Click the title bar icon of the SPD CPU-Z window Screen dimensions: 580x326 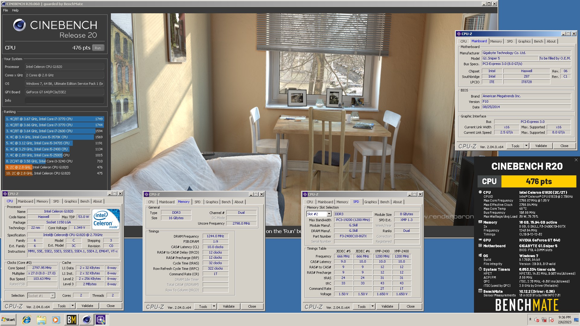point(305,194)
